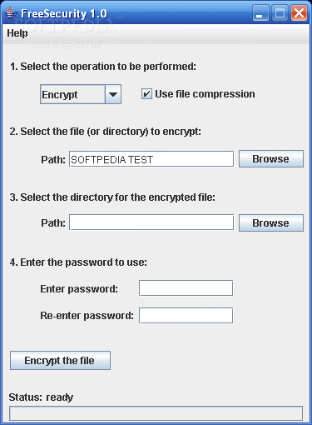The width and height of the screenshot is (312, 425).
Task: Click the Re-enter password field
Action: (186, 315)
